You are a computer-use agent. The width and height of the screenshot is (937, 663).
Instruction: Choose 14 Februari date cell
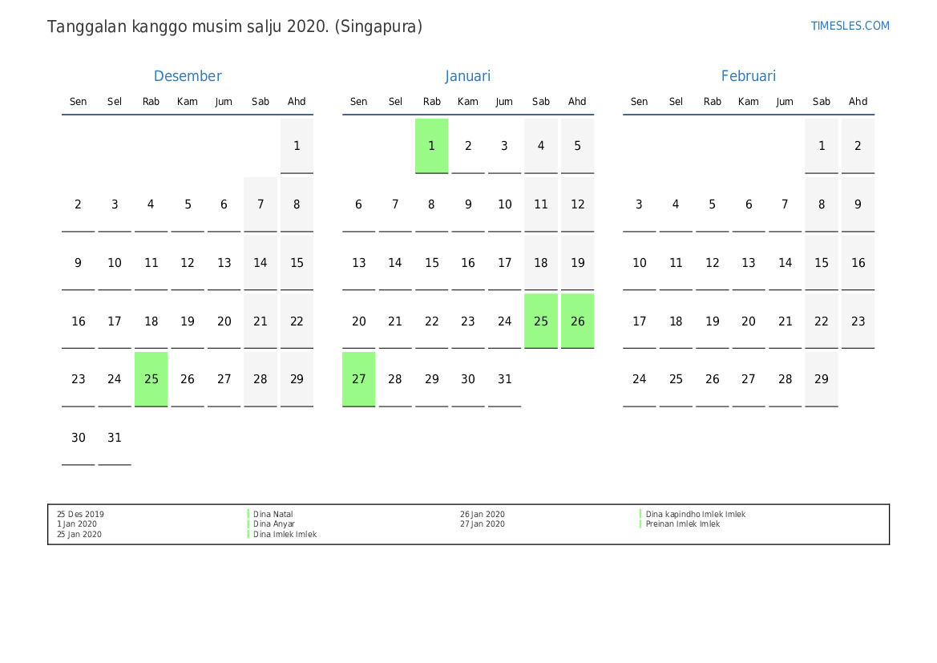(785, 263)
